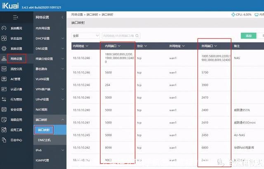The image size is (264, 169).
Task: Sort by 内网端口 column header
Action: (x=114, y=46)
